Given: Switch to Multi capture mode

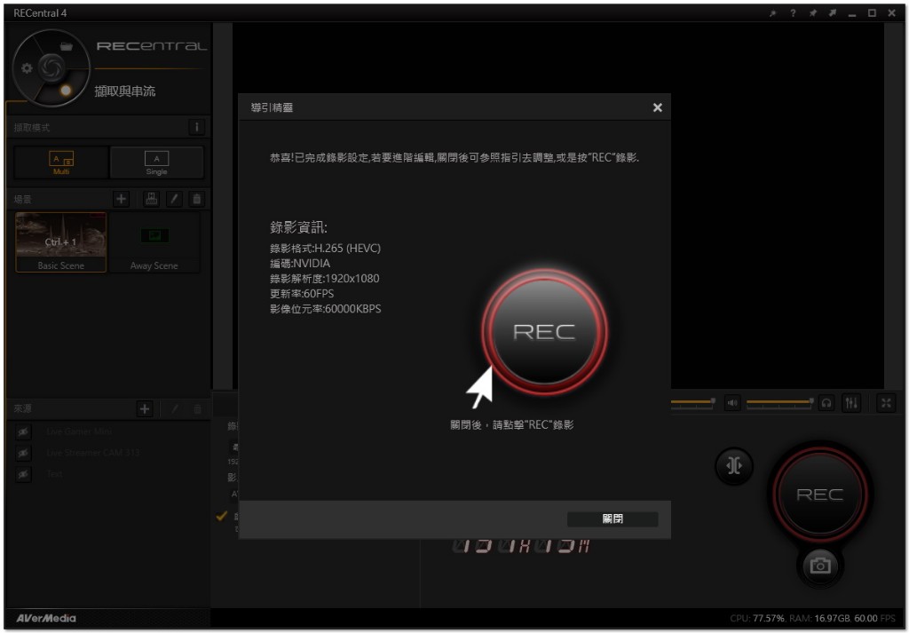Looking at the screenshot, I should pos(61,162).
